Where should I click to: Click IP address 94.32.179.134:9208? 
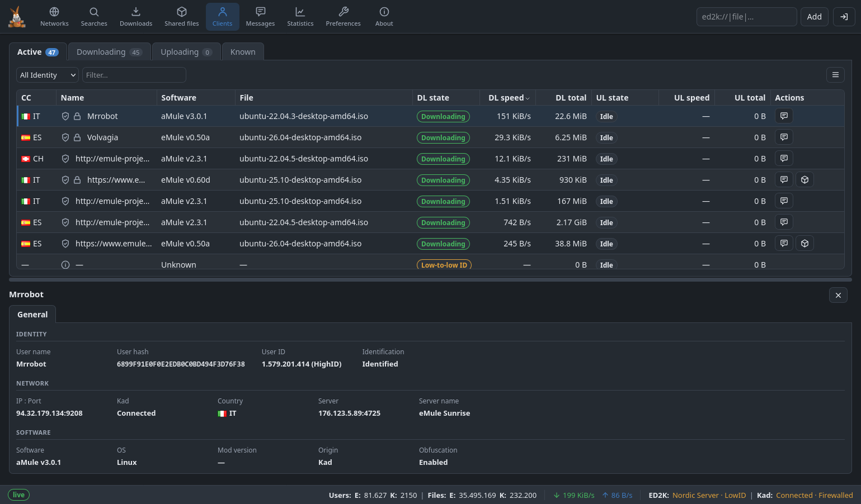[49, 413]
